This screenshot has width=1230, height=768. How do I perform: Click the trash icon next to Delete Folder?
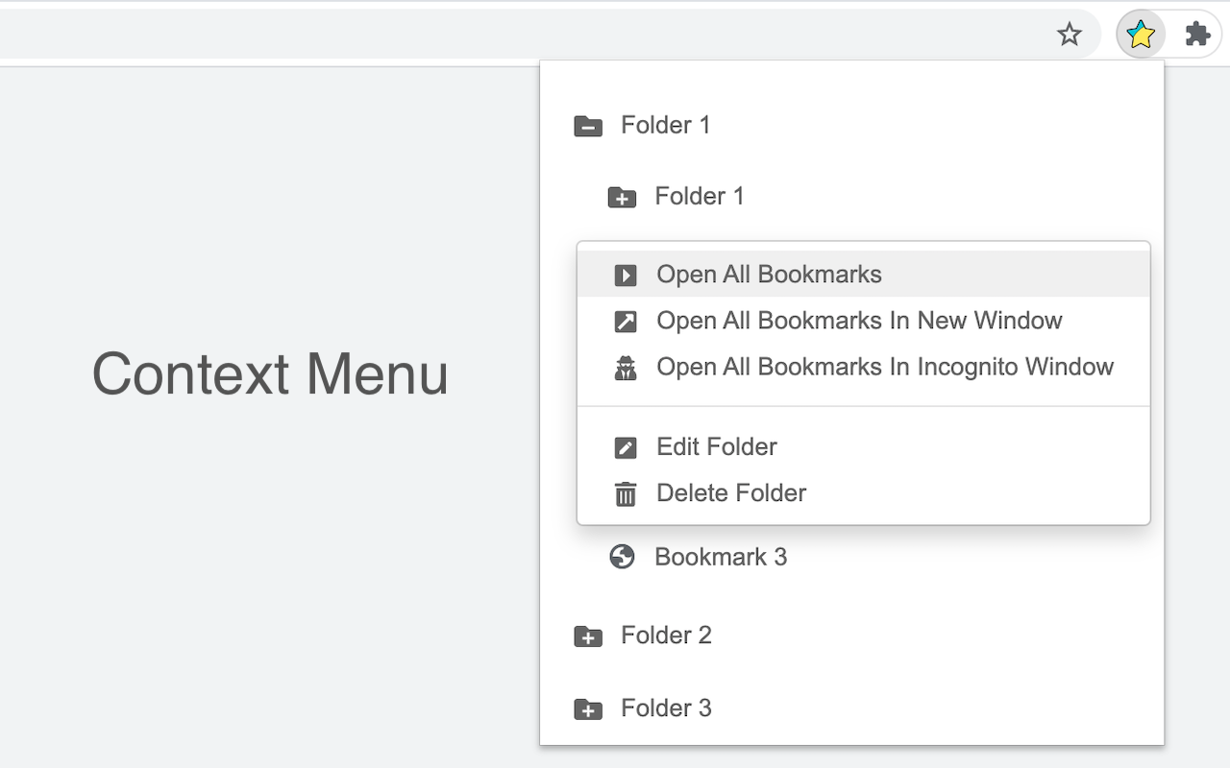coord(626,493)
